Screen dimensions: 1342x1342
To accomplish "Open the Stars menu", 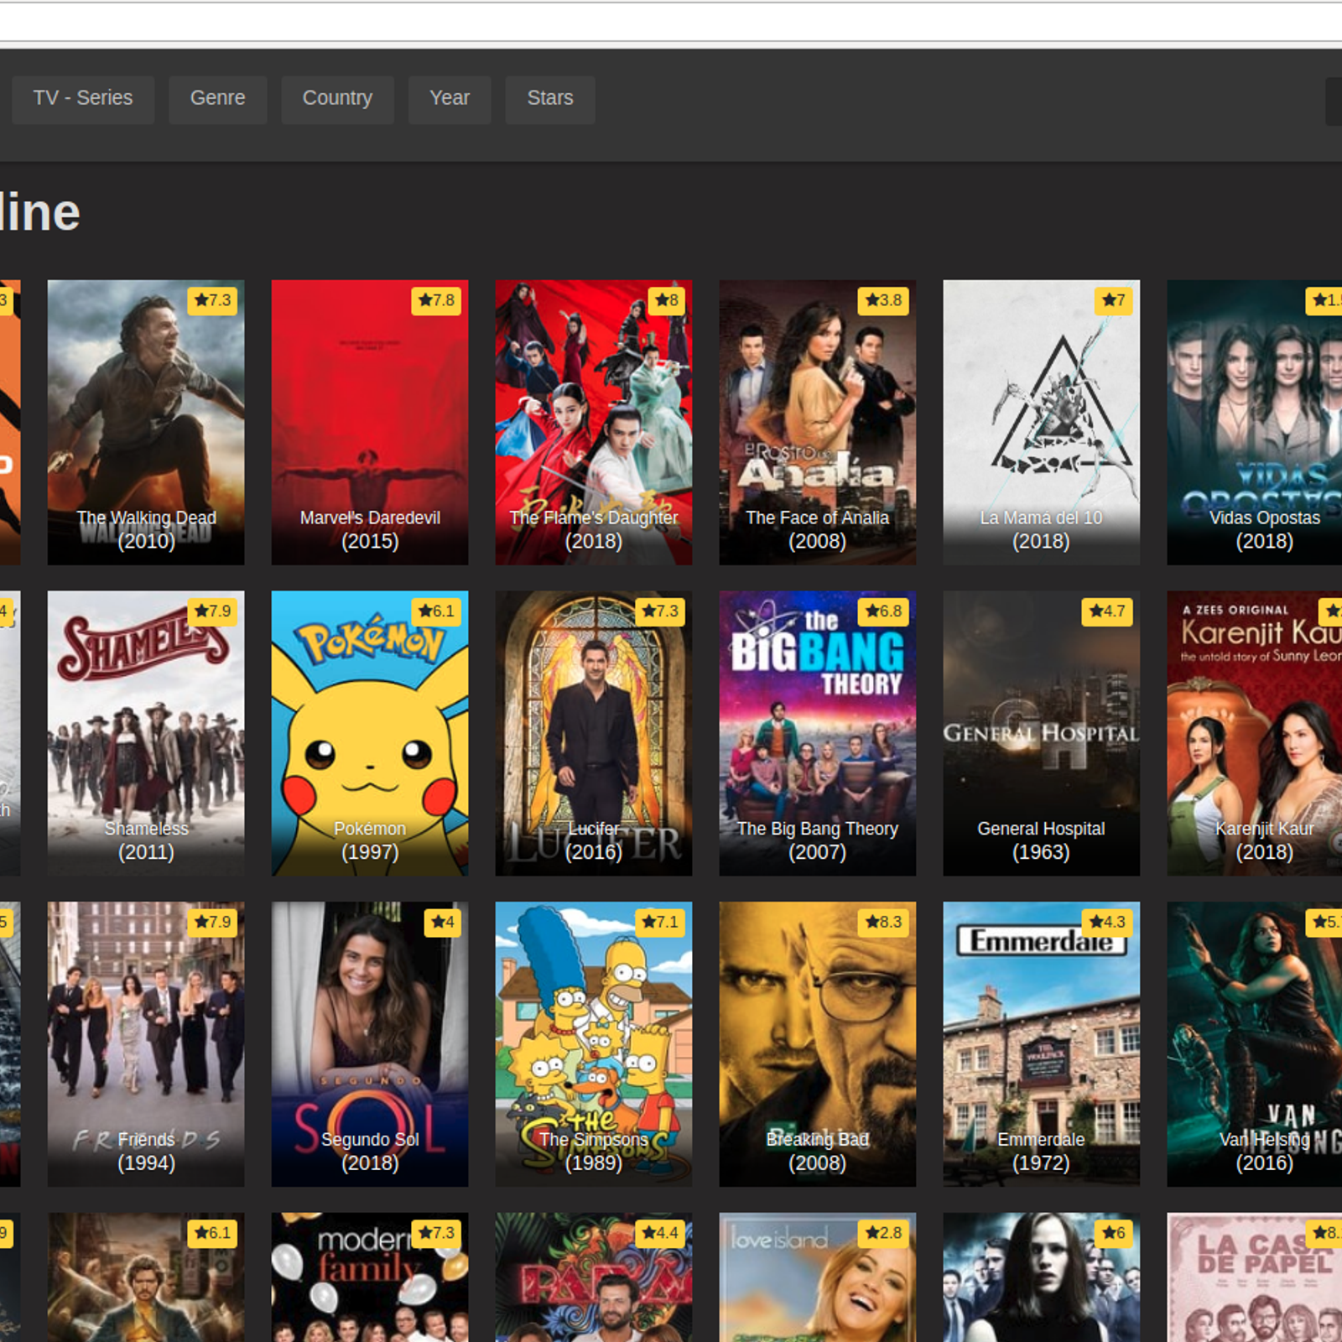I will click(550, 99).
